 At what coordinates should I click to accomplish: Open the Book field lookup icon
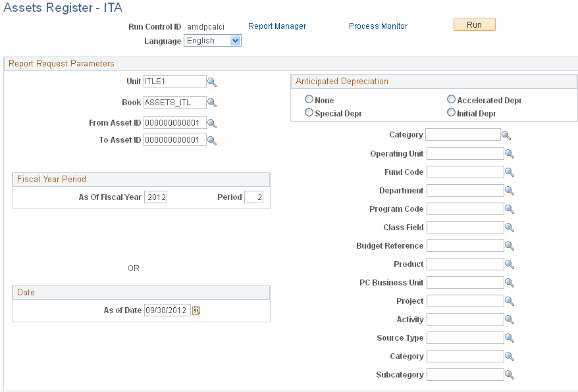[212, 103]
